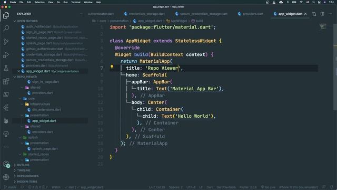337x190 pixels.
Task: Open the Testing flask view
Action: pos(6,68)
